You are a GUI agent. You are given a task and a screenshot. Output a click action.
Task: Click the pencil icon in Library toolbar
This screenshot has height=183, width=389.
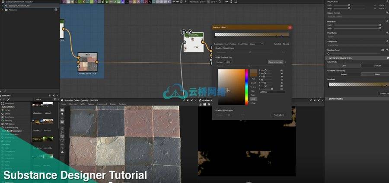point(9,100)
